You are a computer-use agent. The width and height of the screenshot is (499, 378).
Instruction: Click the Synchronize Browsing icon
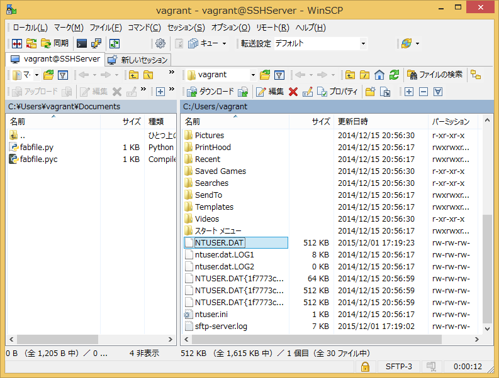(31, 43)
